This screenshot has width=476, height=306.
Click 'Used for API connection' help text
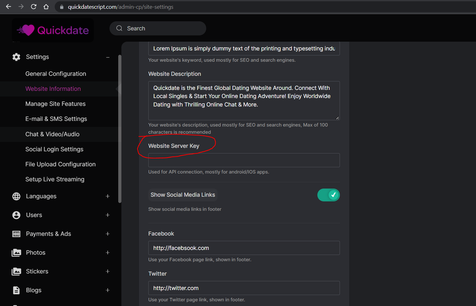(209, 172)
